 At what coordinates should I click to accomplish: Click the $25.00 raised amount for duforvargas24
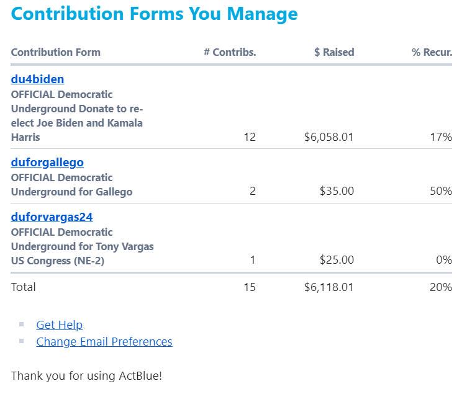pyautogui.click(x=337, y=260)
